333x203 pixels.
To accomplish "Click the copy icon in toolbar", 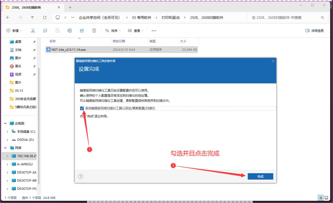I will (45, 31).
